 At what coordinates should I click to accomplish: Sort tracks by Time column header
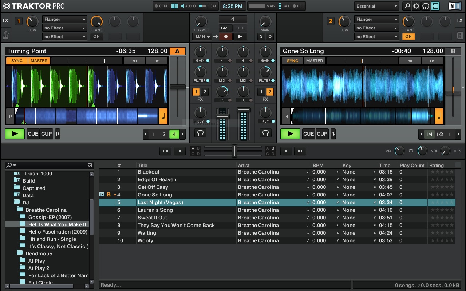[384, 165]
